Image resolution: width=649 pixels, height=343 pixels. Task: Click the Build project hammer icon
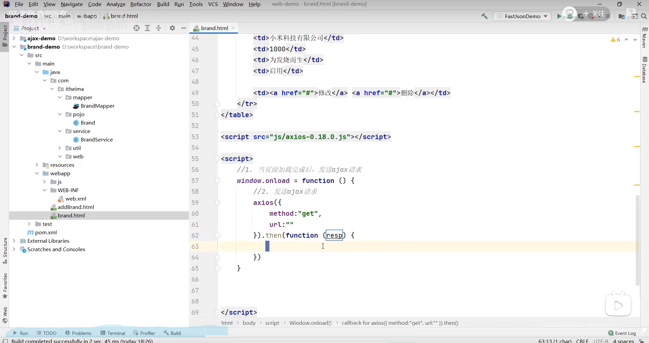coord(484,16)
